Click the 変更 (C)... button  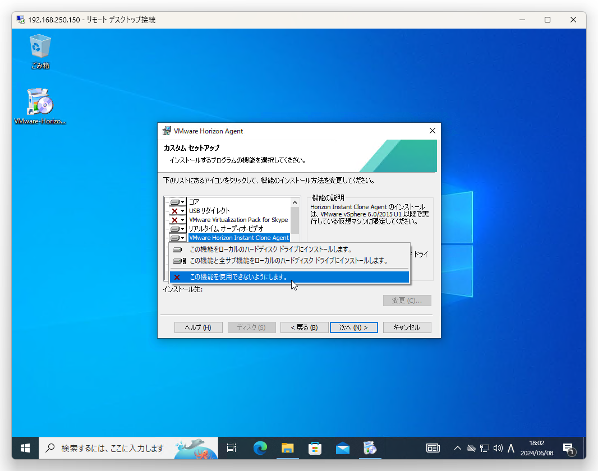point(407,301)
